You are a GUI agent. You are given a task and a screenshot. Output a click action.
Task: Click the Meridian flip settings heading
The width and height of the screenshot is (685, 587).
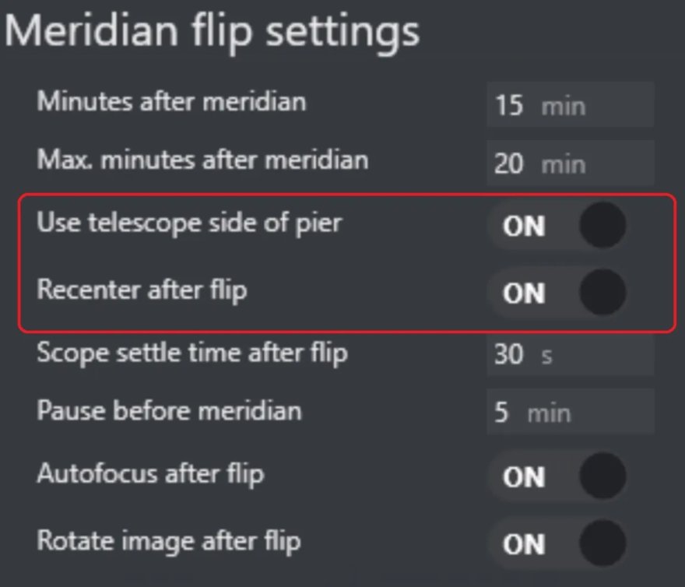pos(213,31)
